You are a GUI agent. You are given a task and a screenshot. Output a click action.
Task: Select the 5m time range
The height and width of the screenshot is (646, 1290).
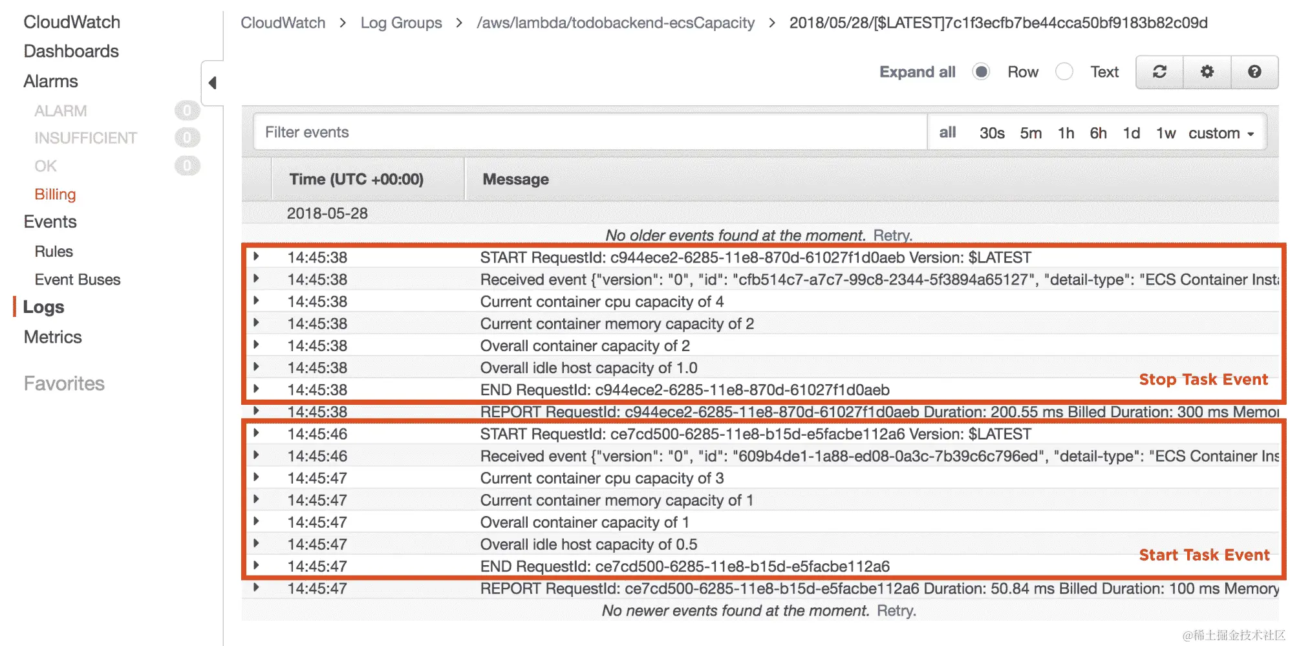pos(1031,133)
